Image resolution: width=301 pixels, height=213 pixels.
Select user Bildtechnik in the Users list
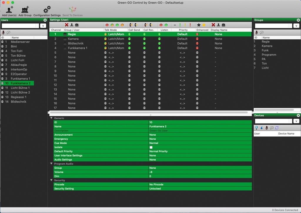(19, 102)
